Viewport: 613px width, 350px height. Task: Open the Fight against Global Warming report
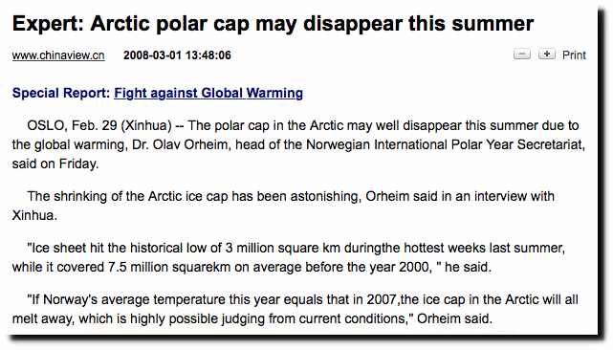pyautogui.click(x=208, y=93)
